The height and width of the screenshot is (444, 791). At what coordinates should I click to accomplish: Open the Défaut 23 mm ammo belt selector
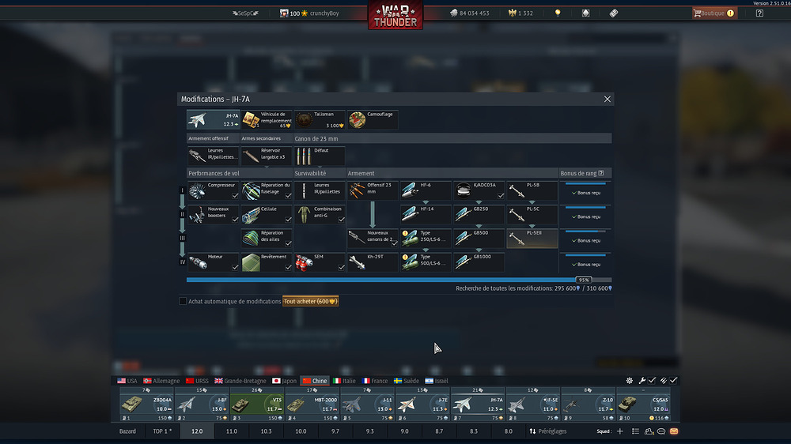point(320,156)
